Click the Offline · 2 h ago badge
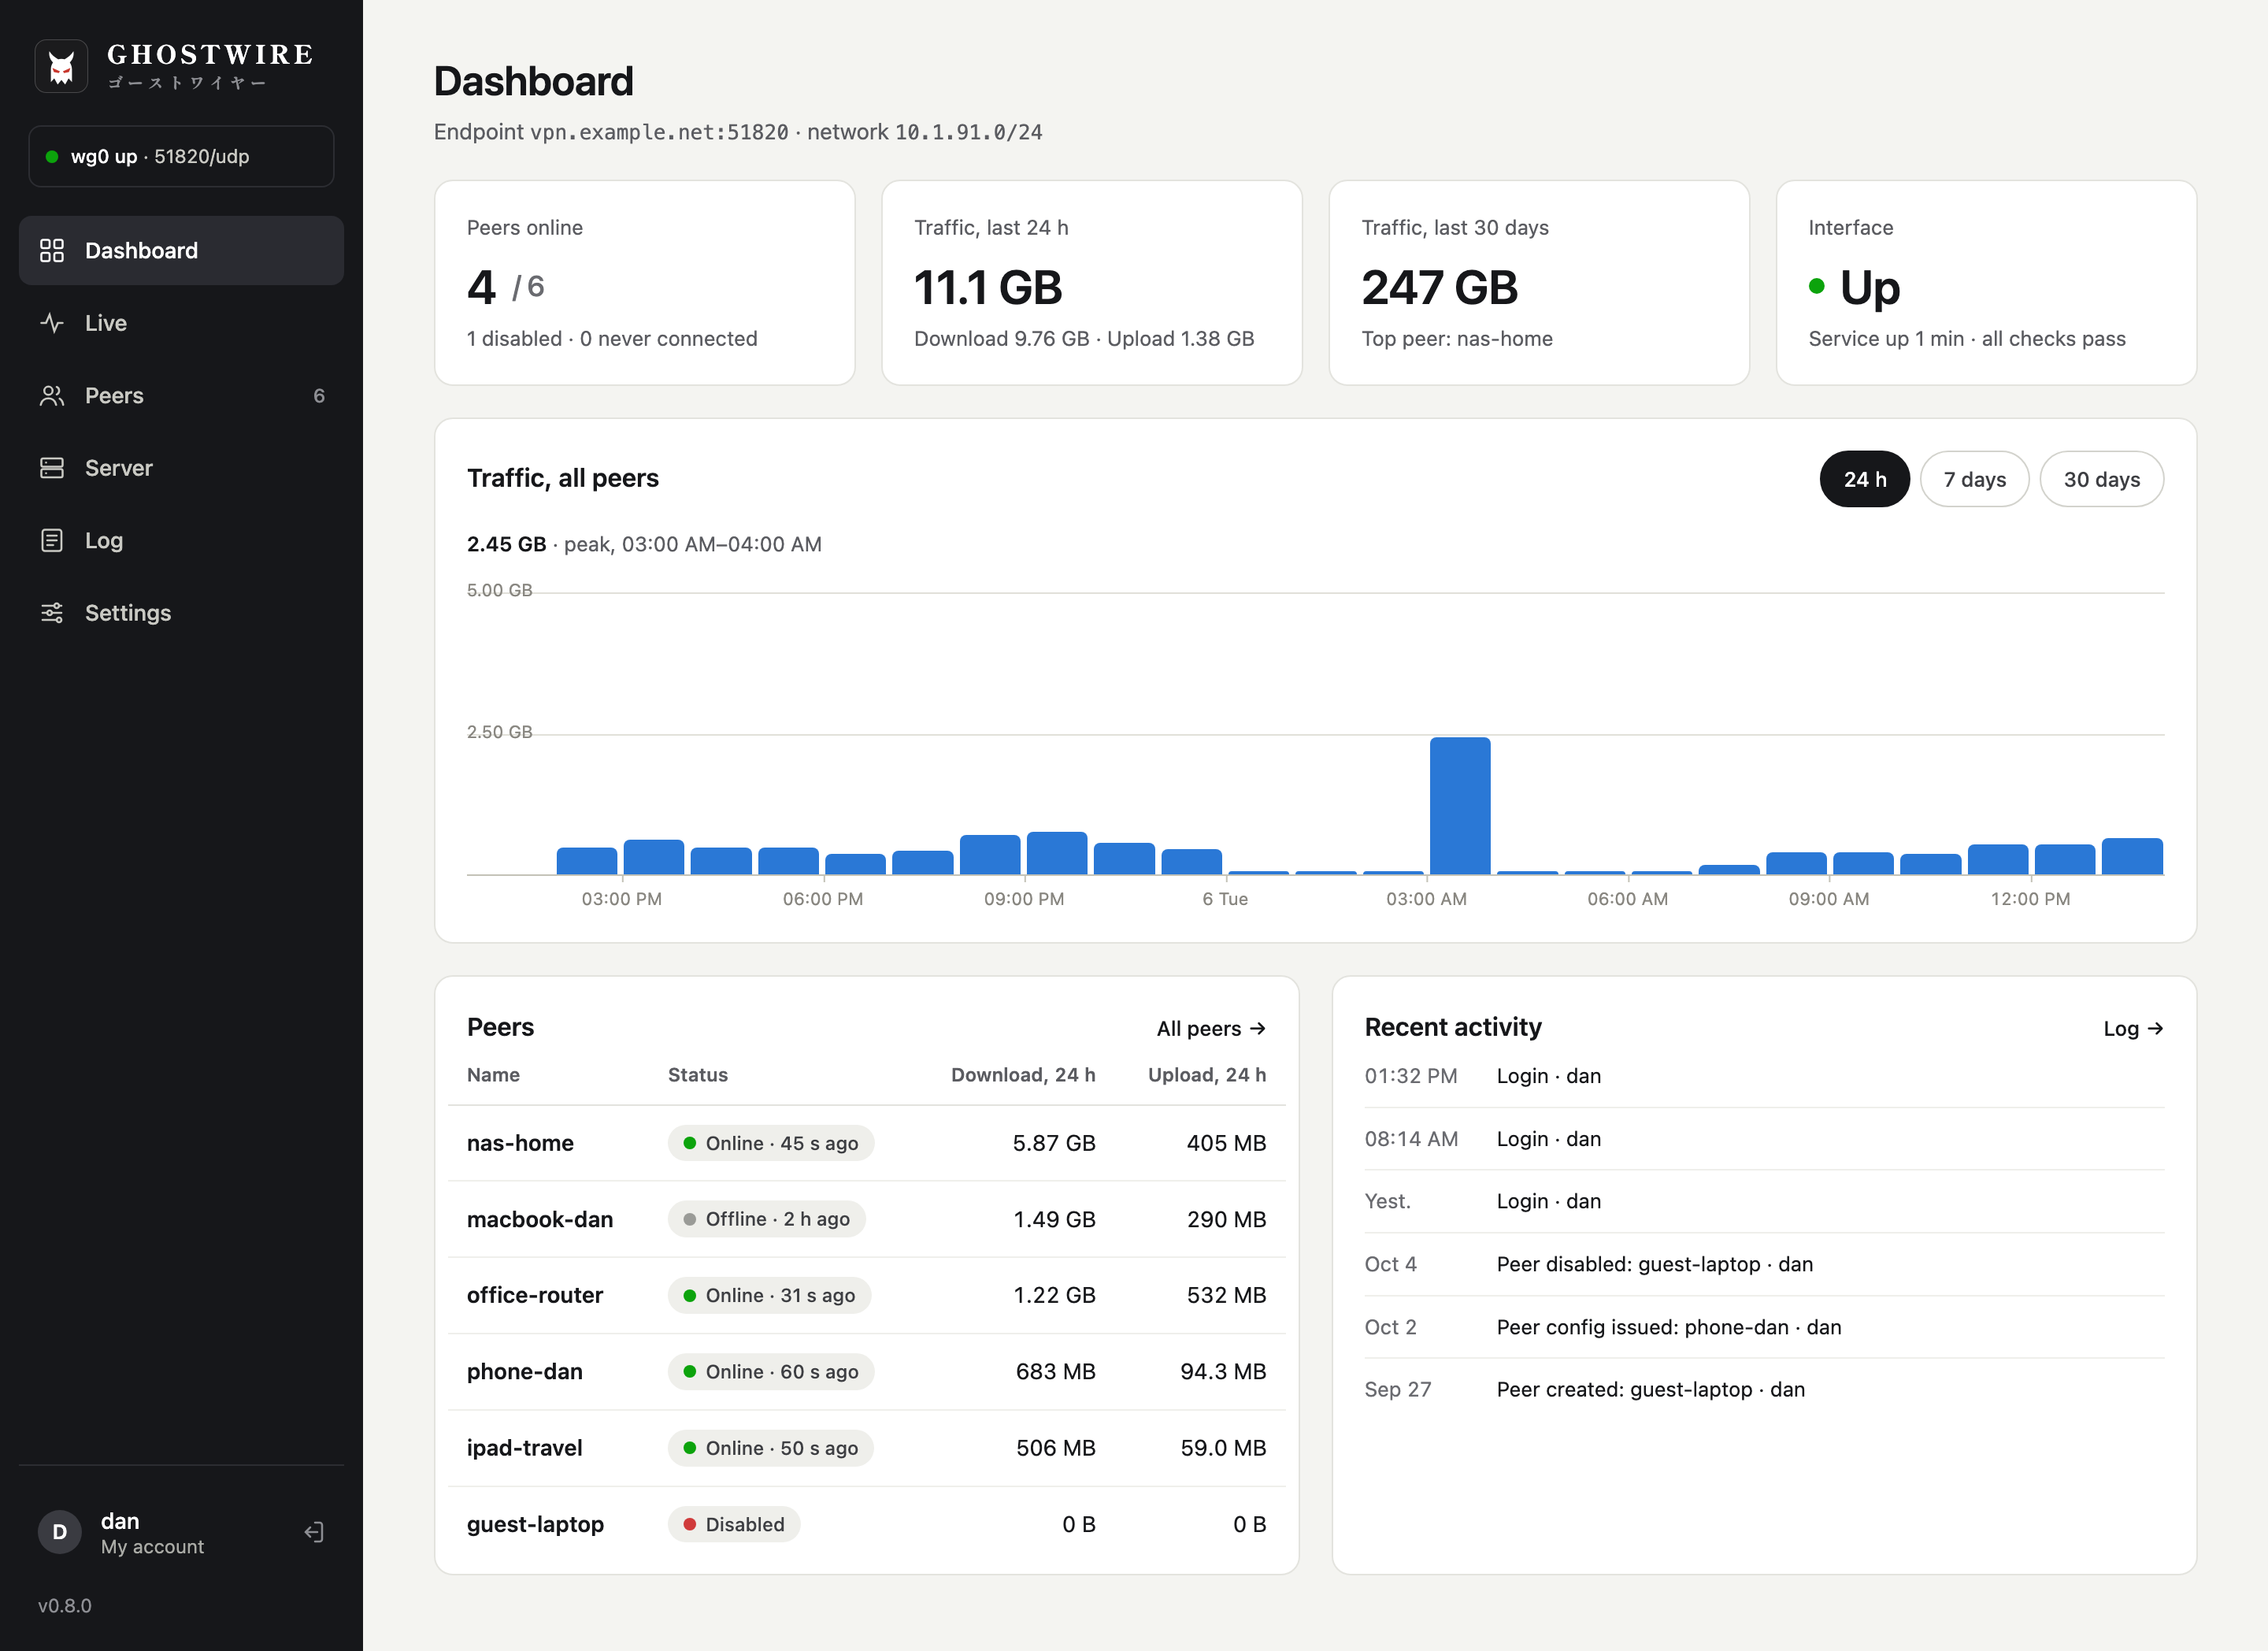 (766, 1219)
